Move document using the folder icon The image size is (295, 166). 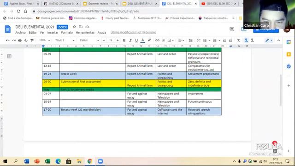(81, 27)
